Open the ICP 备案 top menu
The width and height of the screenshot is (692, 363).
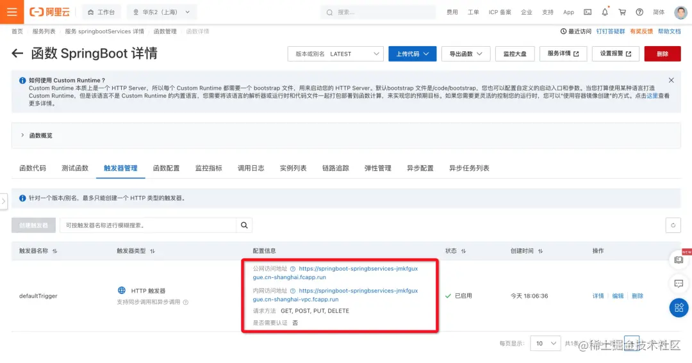[x=500, y=12]
